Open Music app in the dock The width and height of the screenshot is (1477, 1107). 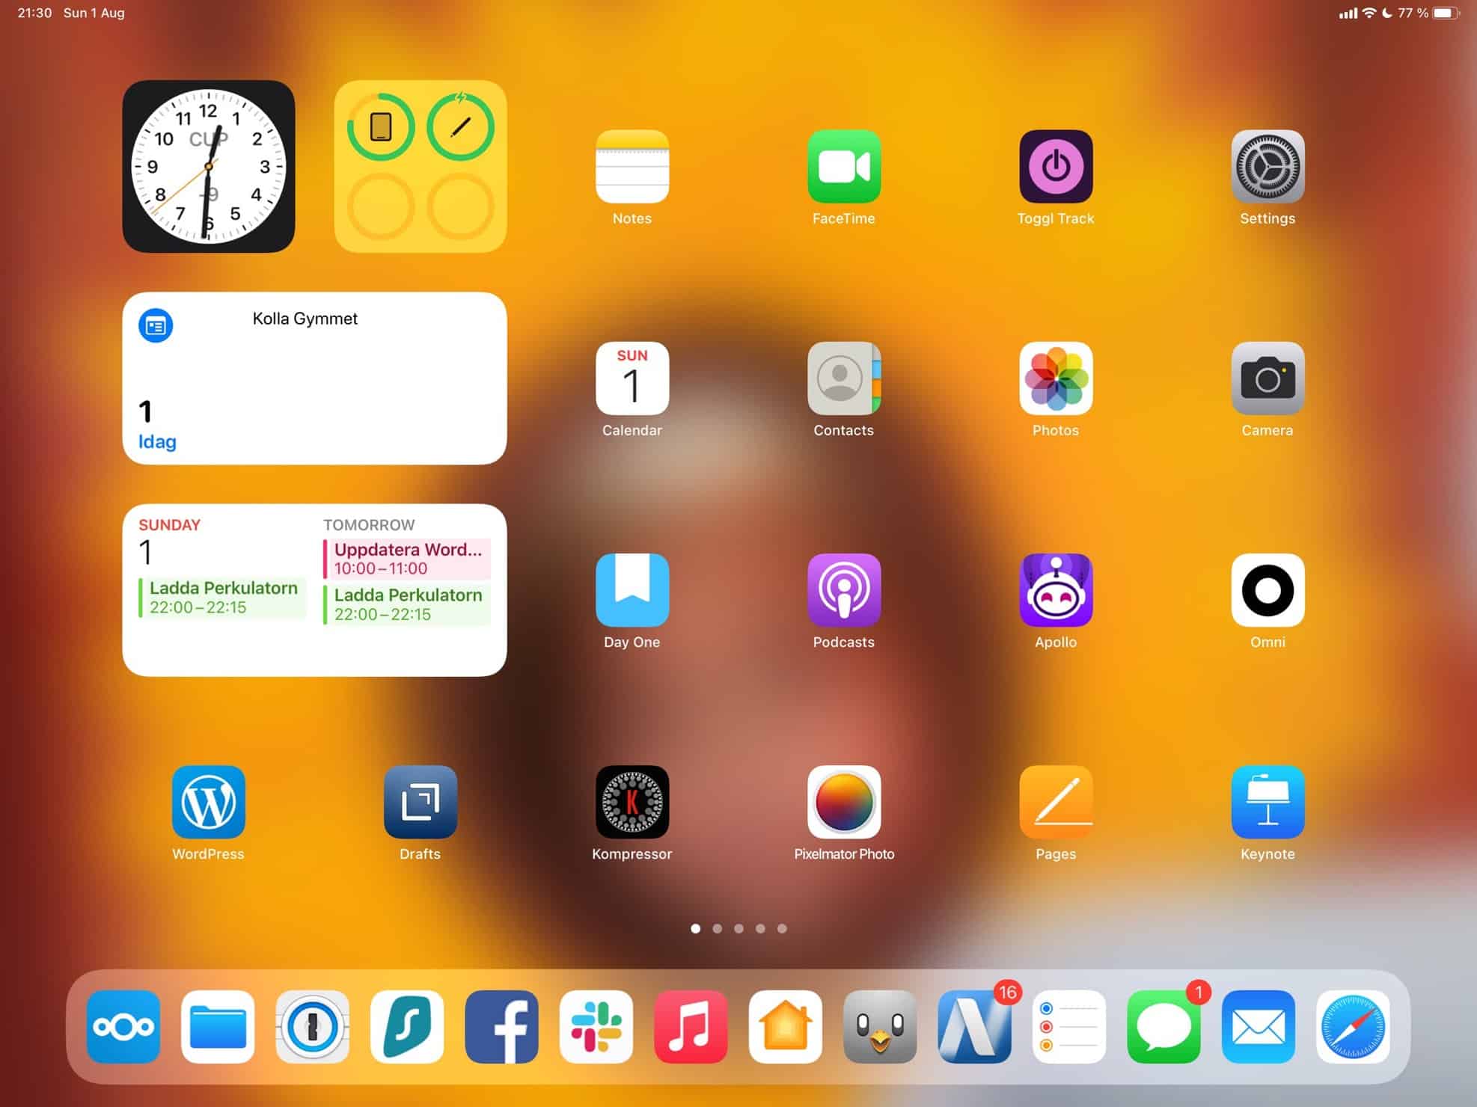(691, 1027)
